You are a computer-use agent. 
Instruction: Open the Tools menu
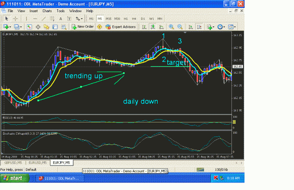click(x=61, y=11)
